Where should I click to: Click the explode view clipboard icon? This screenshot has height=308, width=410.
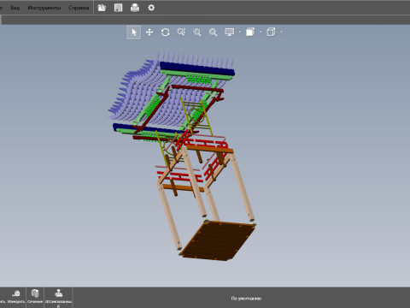click(250, 32)
